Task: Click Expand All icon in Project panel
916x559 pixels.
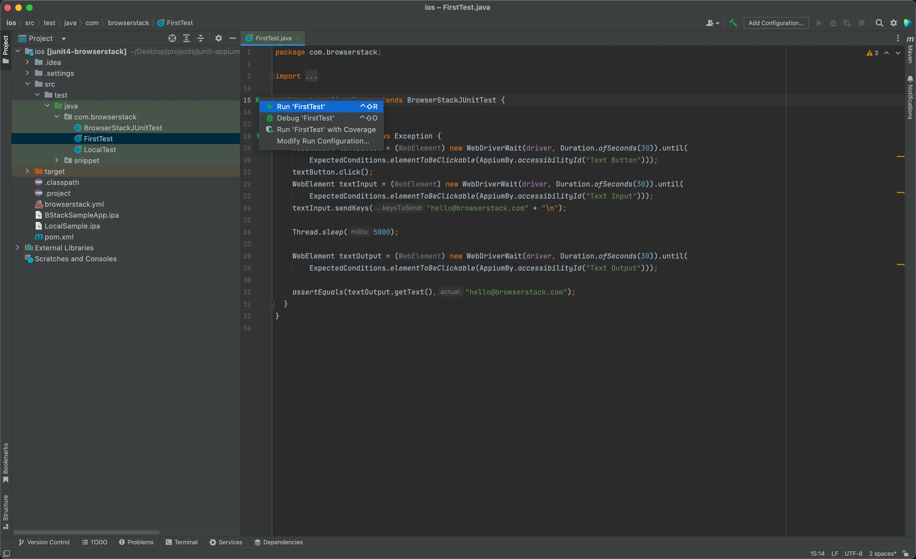Action: point(186,38)
